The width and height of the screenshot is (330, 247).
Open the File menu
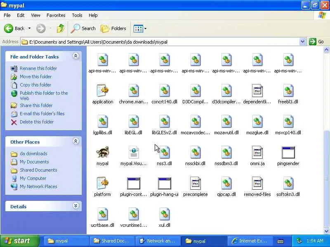7,15
